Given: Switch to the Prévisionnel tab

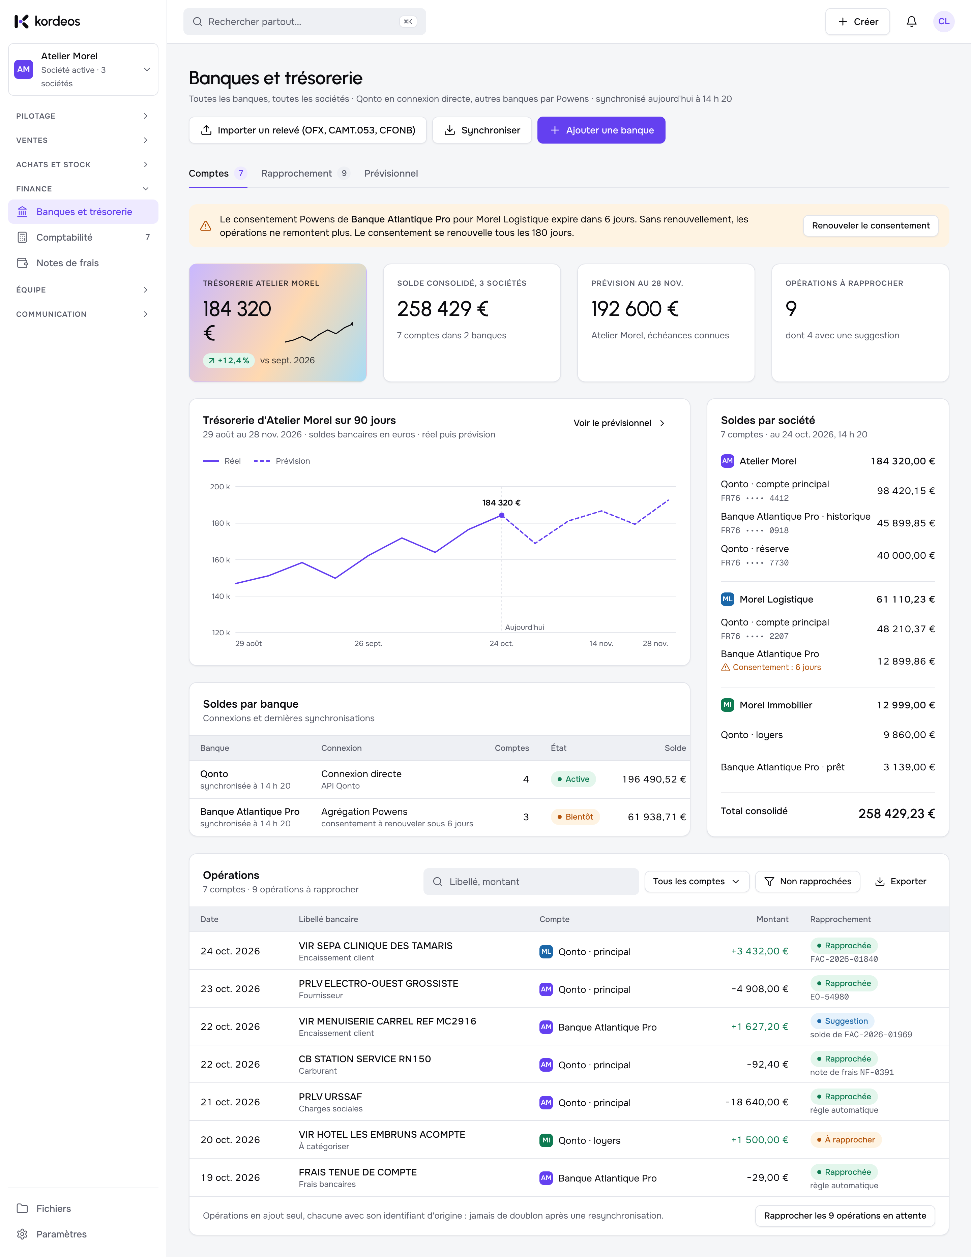Looking at the screenshot, I should coord(391,174).
